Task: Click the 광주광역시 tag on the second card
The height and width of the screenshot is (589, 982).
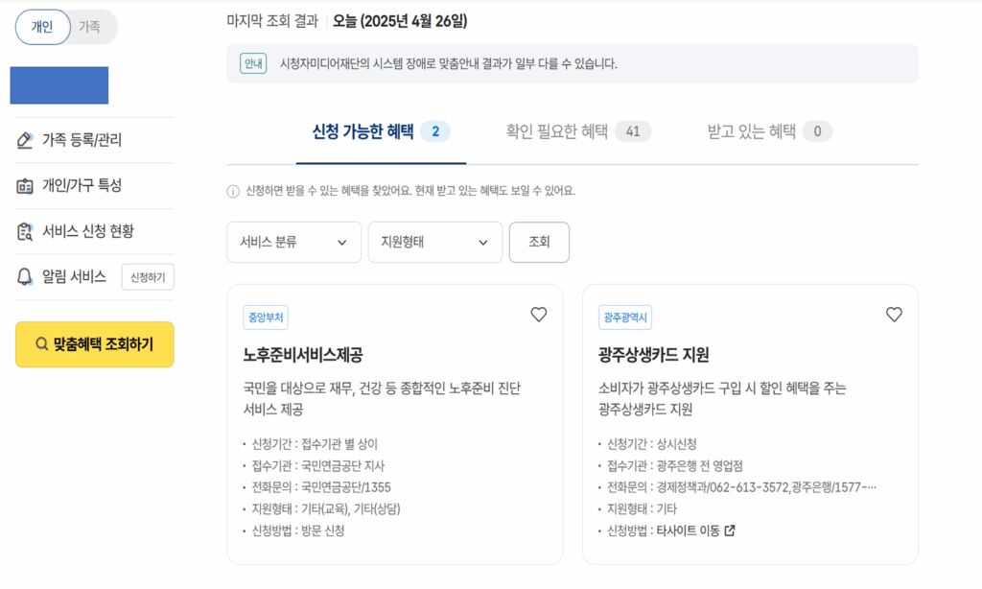Action: pos(625,318)
